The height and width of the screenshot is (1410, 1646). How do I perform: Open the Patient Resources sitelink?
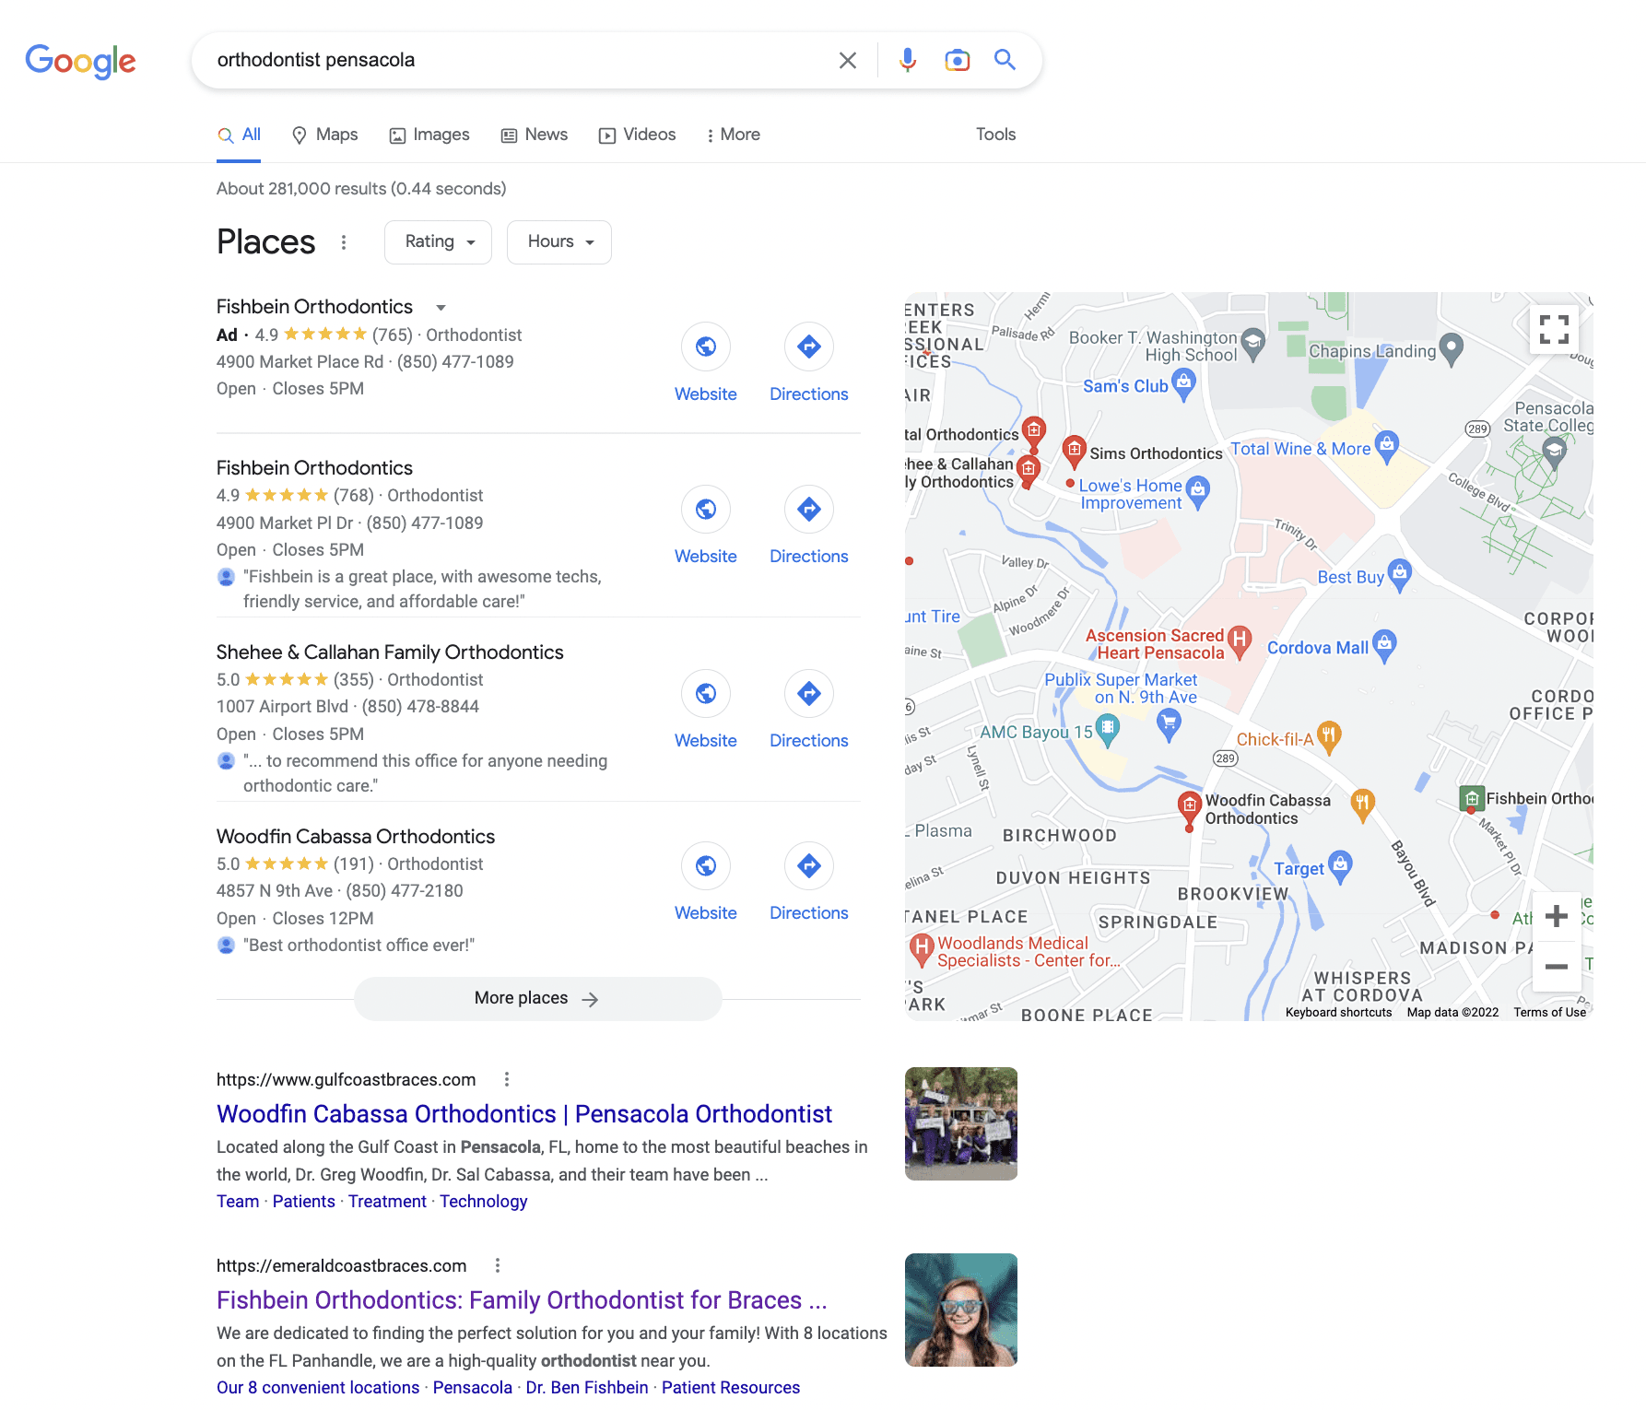(731, 1388)
